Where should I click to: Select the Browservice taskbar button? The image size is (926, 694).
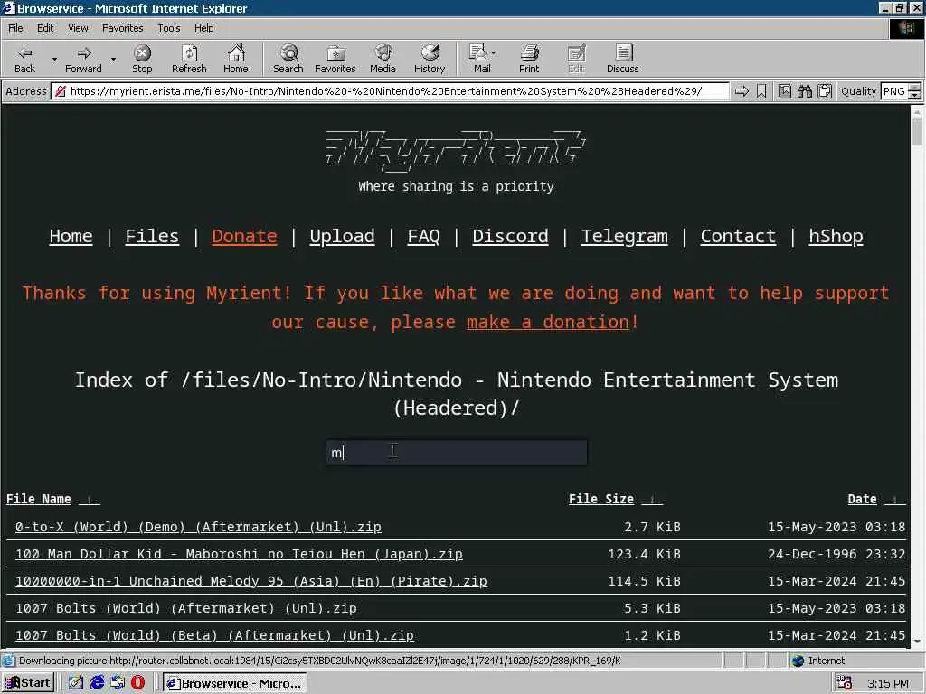[x=235, y=683]
